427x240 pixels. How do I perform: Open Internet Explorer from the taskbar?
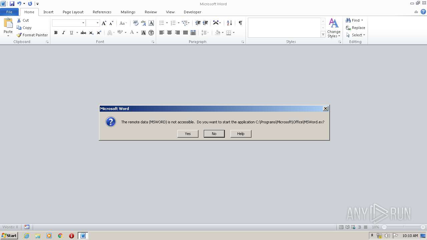(26, 236)
